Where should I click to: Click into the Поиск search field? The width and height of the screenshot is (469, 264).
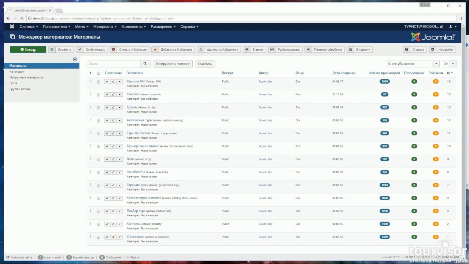coord(114,64)
